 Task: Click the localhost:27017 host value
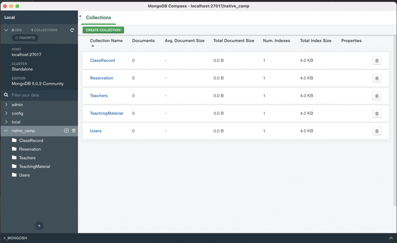pyautogui.click(x=26, y=54)
